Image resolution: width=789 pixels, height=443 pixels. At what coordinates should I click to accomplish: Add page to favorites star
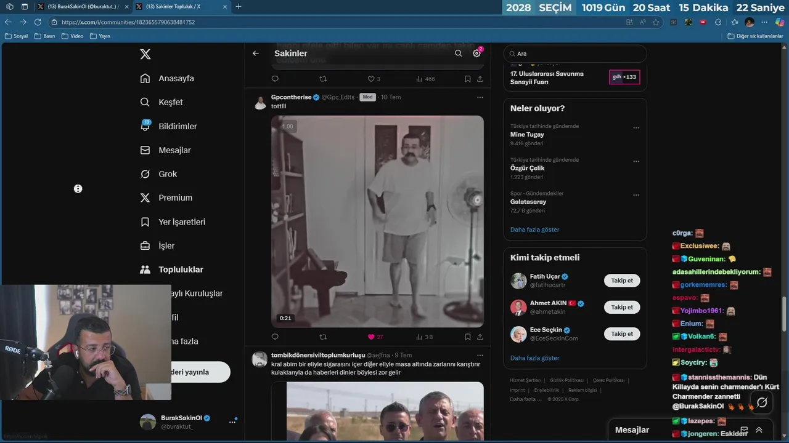[x=656, y=22]
